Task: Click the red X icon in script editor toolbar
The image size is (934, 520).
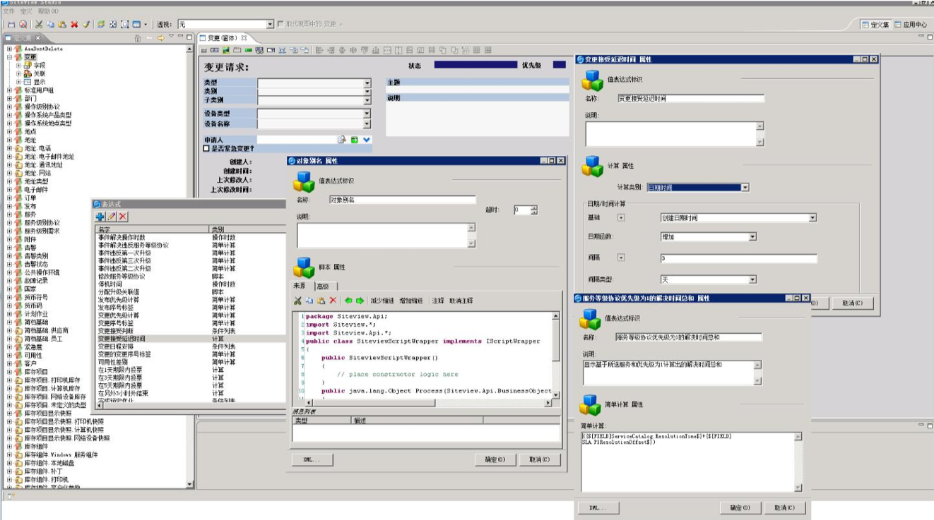Action: (333, 301)
